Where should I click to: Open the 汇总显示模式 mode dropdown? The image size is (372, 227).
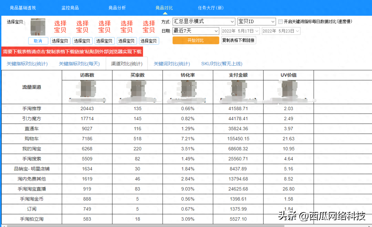(x=204, y=22)
